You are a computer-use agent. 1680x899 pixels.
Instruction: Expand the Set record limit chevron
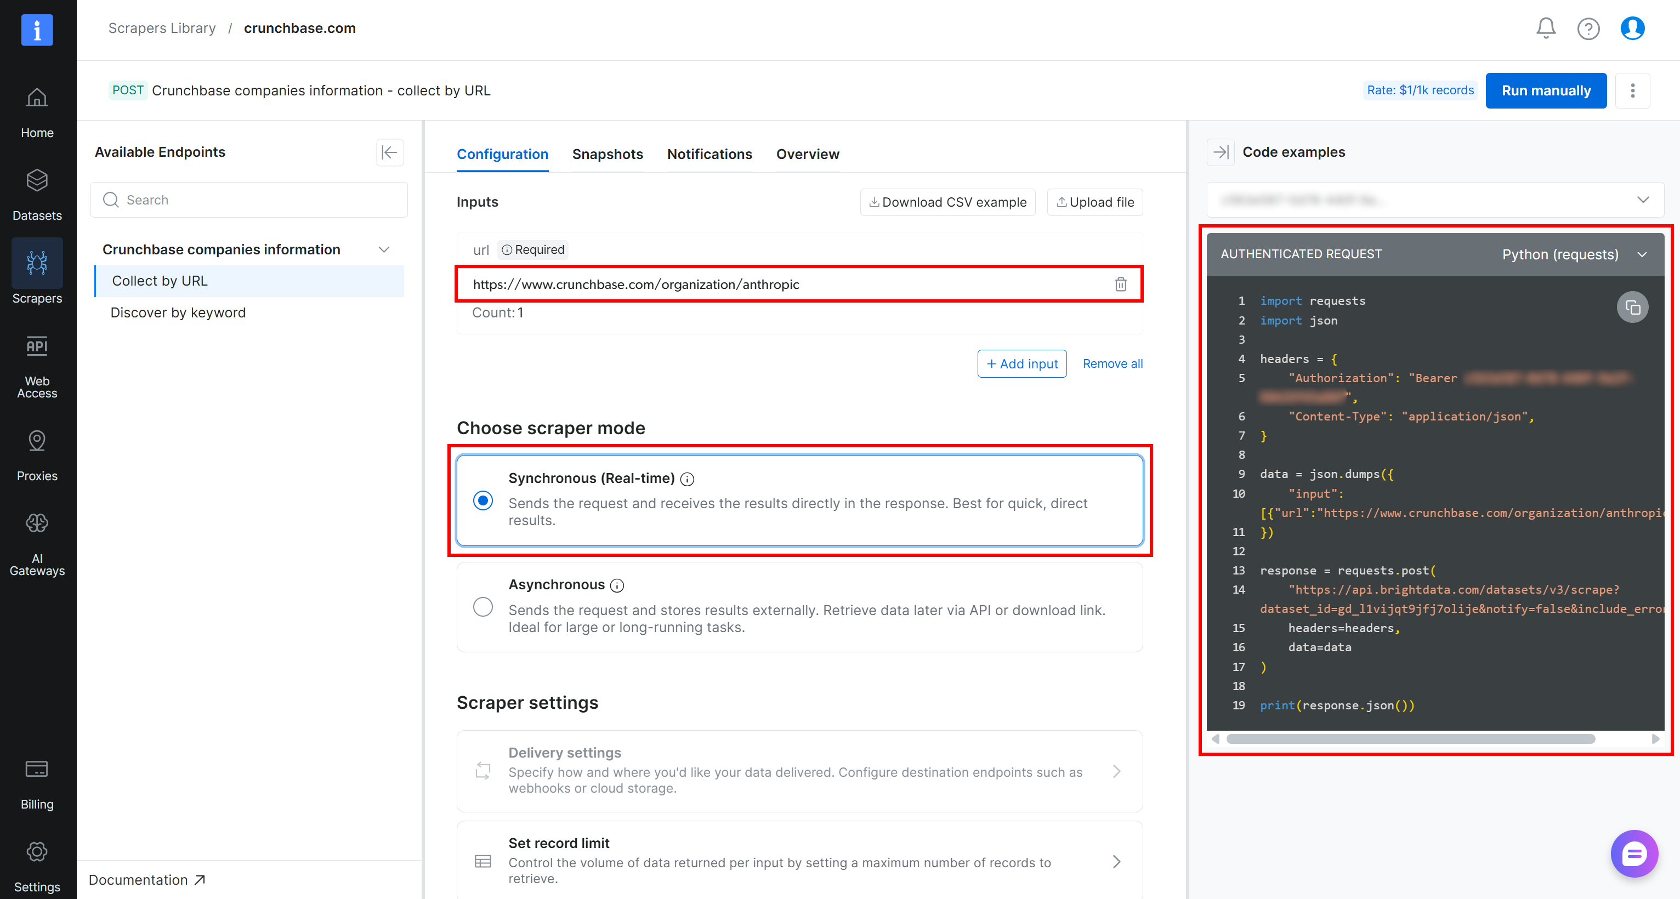click(1116, 862)
